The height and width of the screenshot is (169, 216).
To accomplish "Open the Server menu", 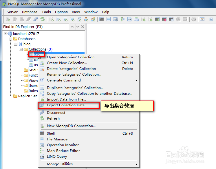I will pos(12,12).
